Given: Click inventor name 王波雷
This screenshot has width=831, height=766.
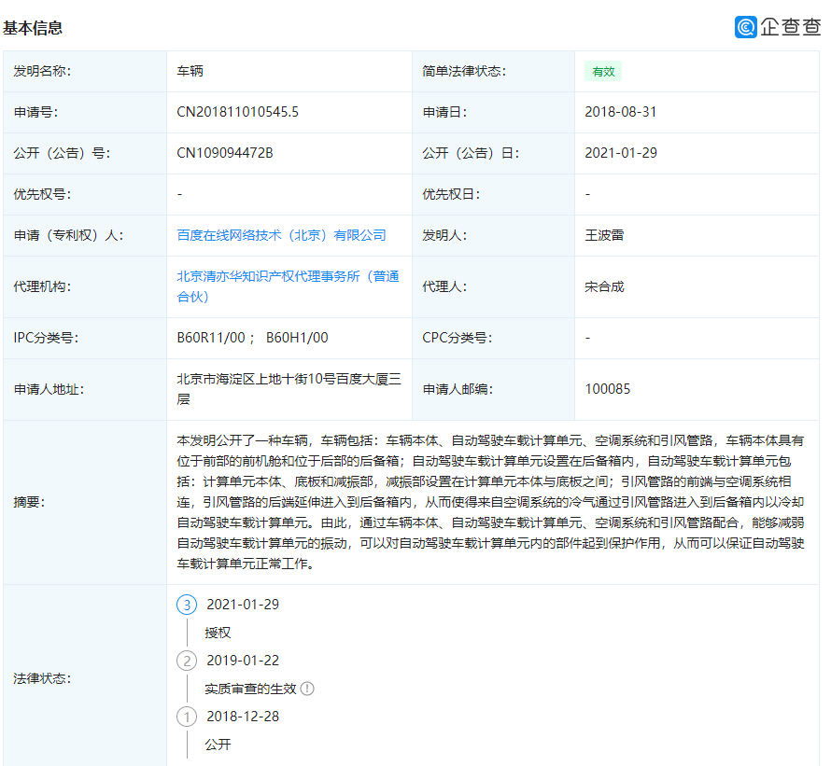Looking at the screenshot, I should pyautogui.click(x=604, y=235).
